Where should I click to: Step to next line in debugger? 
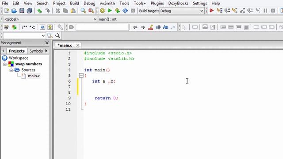click(227, 11)
